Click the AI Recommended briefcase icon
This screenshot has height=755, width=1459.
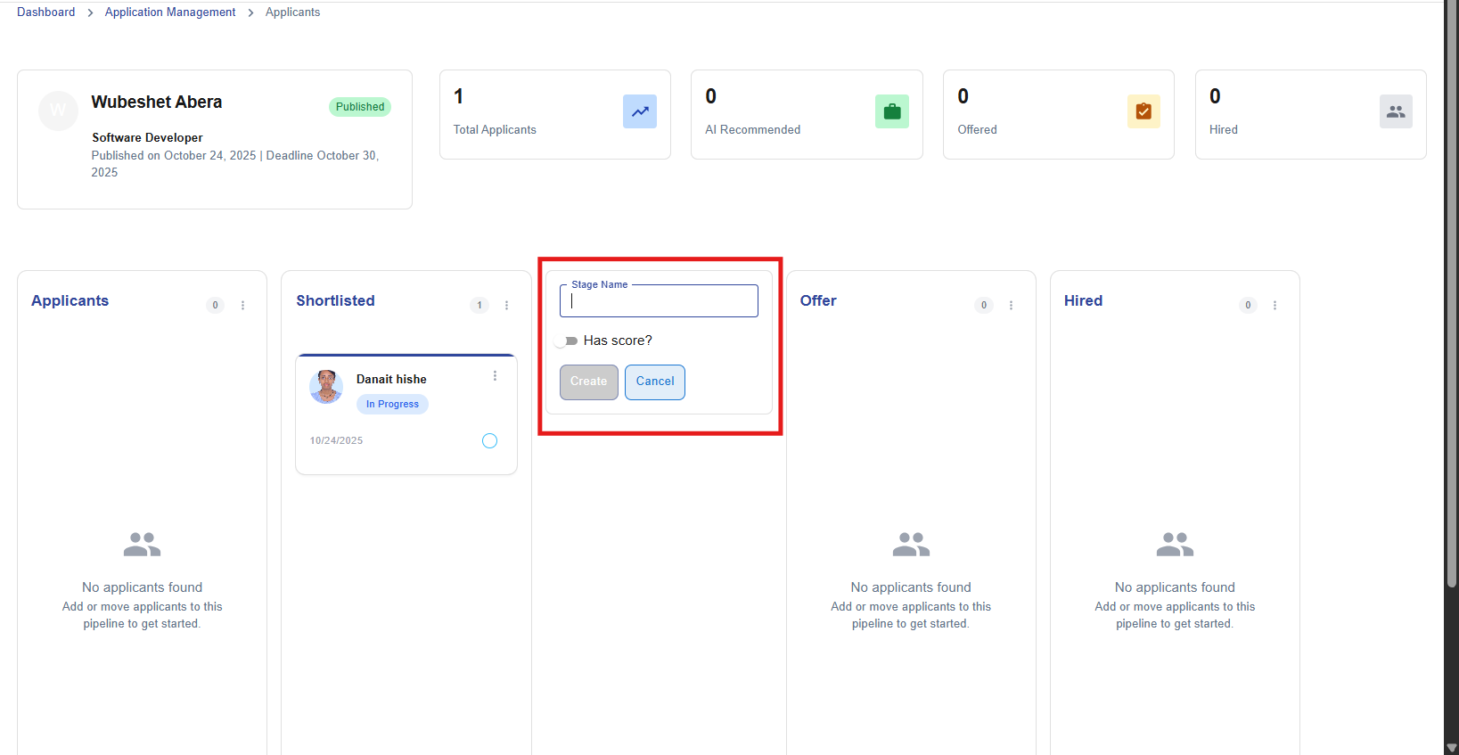[x=891, y=111]
